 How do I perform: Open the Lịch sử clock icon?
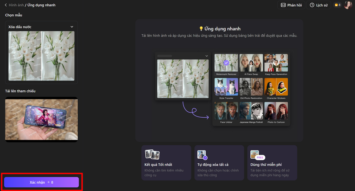[x=312, y=5]
